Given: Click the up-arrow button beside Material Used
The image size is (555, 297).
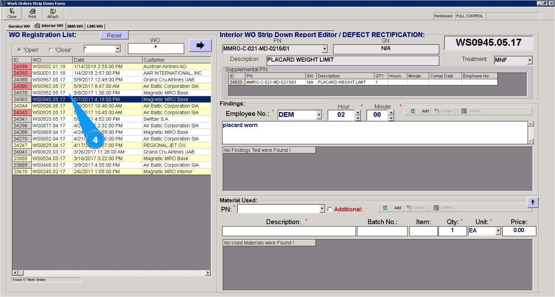Looking at the screenshot, I should (532, 202).
